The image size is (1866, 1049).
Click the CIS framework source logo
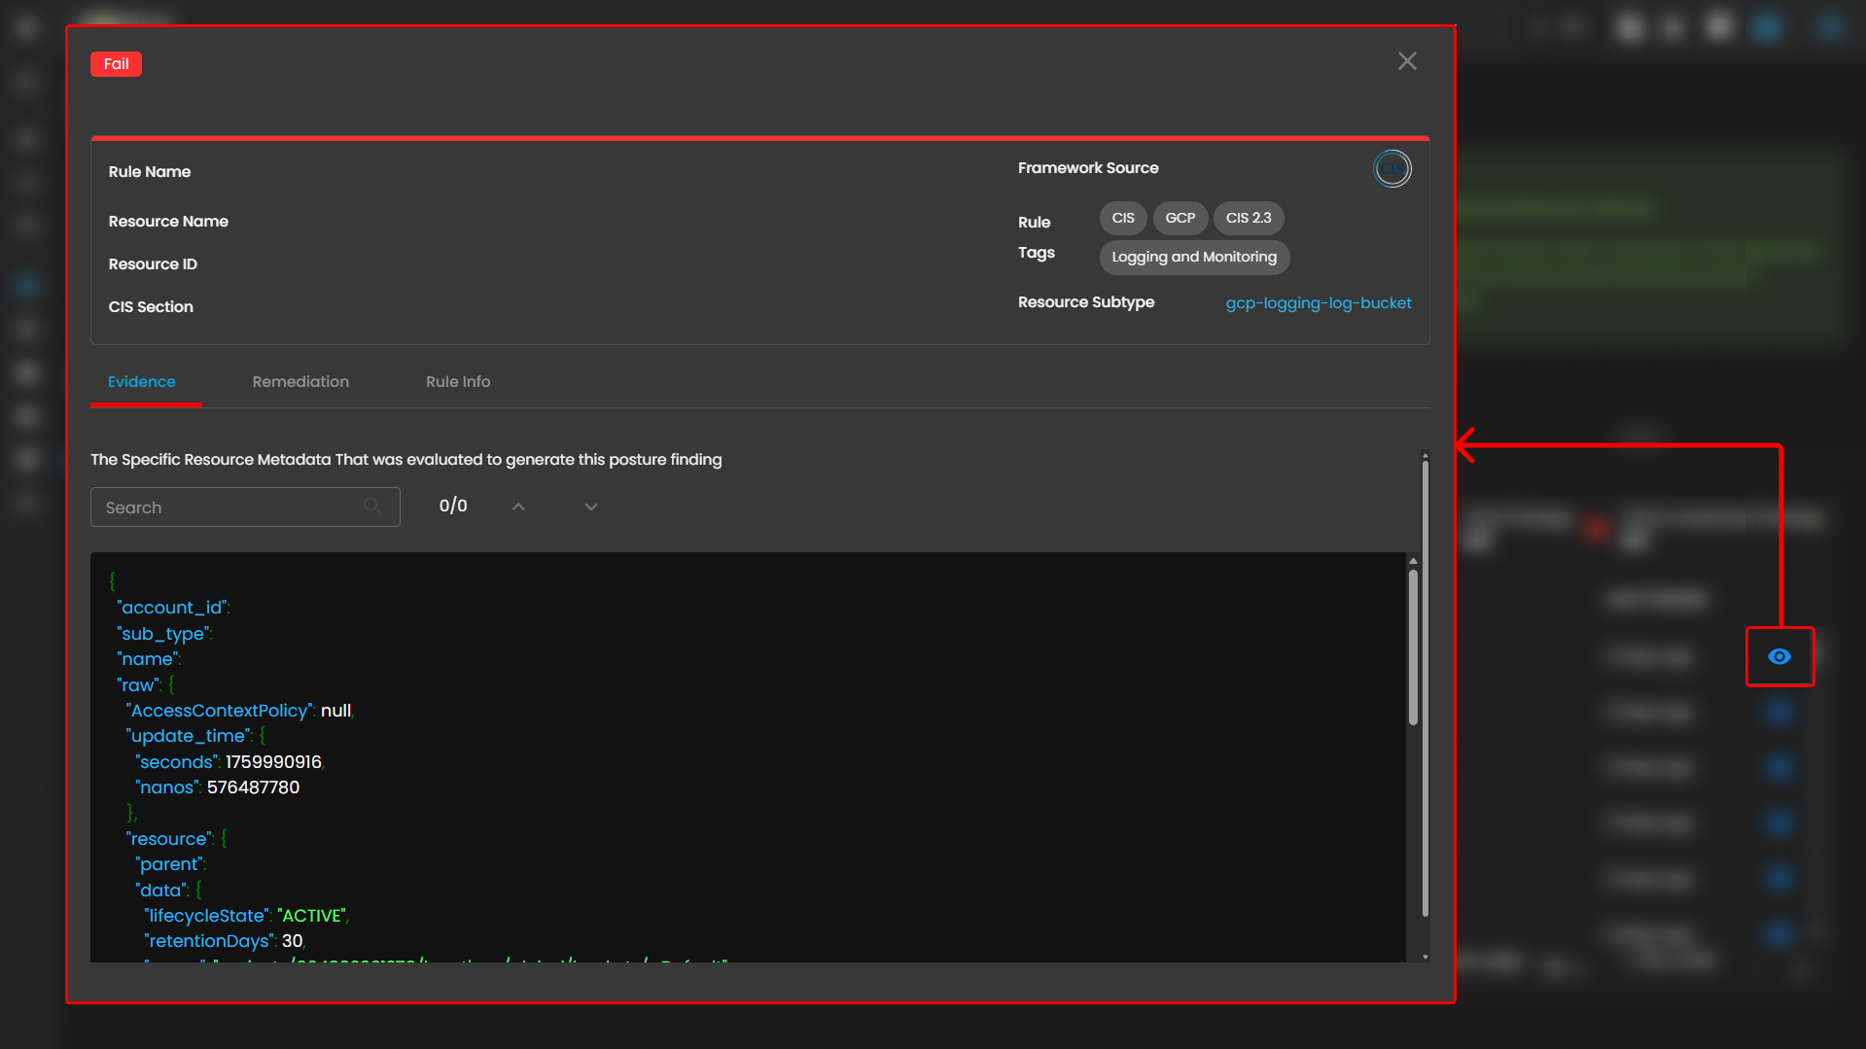[x=1391, y=169]
